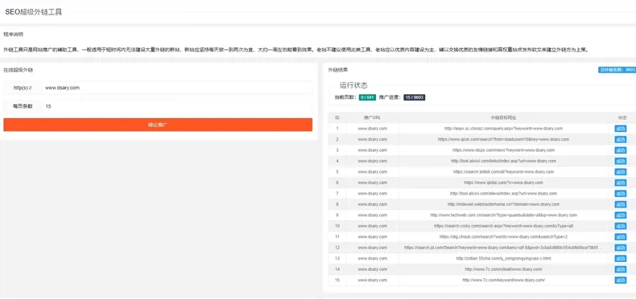Open the www.qixin.com search link
This screenshot has height=299, width=636.
point(503,139)
